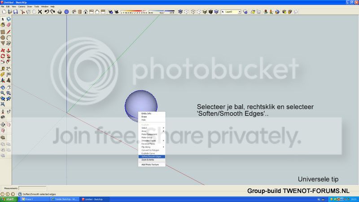Activate the Push/Pull tool

(x=9, y=50)
